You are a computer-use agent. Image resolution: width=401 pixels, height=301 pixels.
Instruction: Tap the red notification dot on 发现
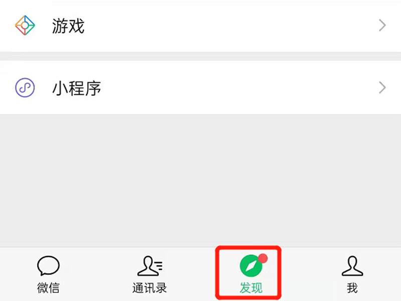(263, 258)
